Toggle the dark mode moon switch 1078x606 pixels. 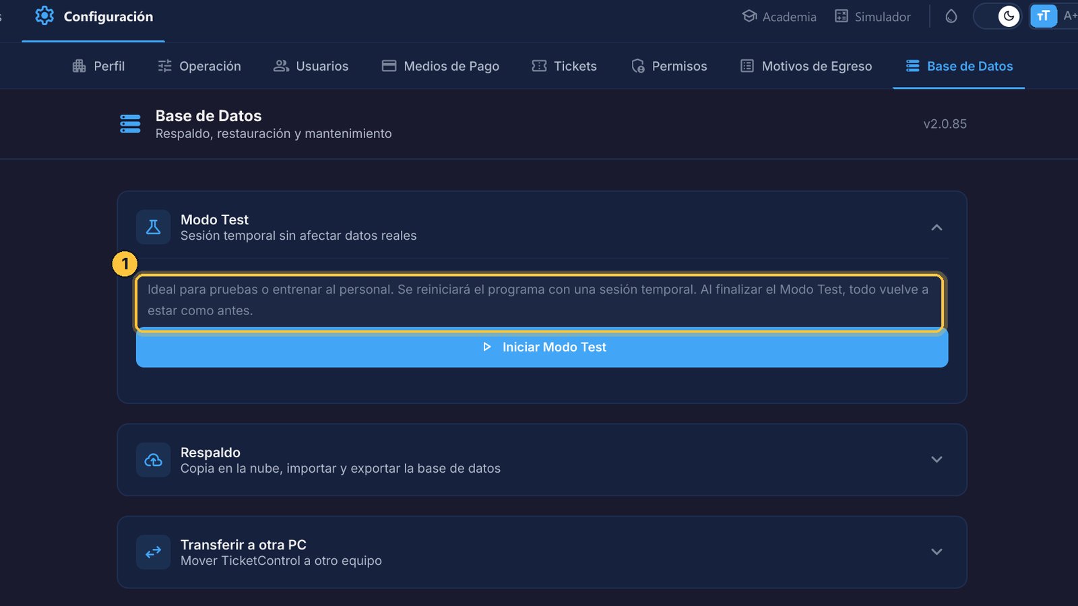997,16
